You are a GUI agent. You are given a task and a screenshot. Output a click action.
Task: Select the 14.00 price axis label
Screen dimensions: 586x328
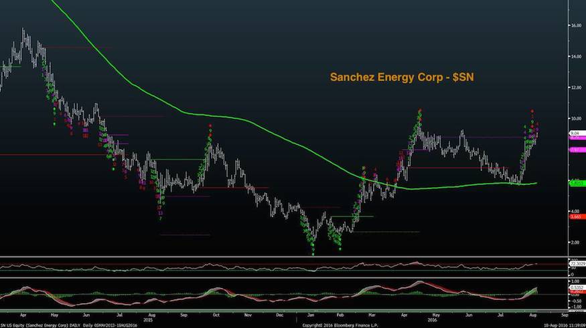(576, 57)
